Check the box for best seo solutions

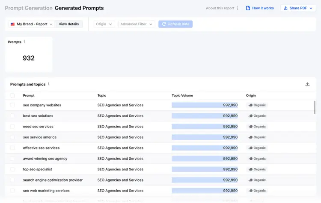click(12, 116)
